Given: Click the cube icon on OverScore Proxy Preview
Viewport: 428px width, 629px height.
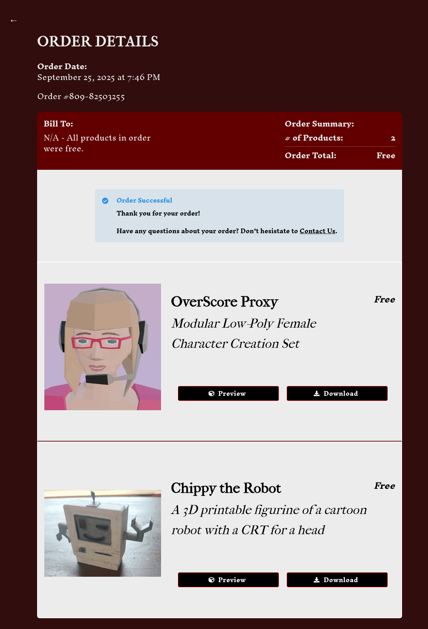Looking at the screenshot, I should [211, 394].
